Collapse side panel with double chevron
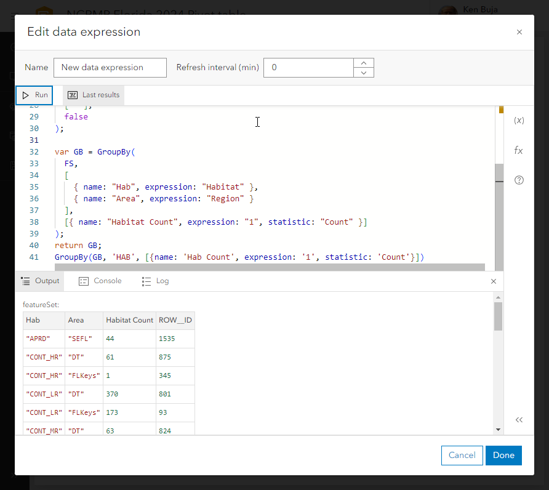Image resolution: width=549 pixels, height=490 pixels. (519, 420)
